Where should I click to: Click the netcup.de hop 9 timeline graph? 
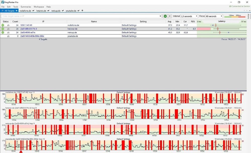tap(123, 129)
